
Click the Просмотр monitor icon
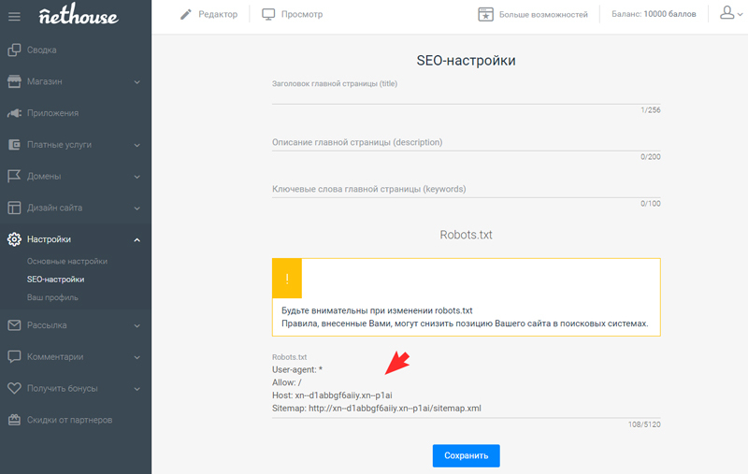click(268, 14)
